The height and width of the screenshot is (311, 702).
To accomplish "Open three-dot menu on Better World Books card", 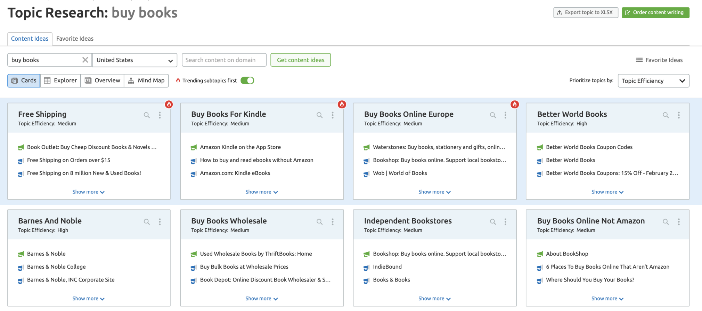I will pyautogui.click(x=679, y=115).
